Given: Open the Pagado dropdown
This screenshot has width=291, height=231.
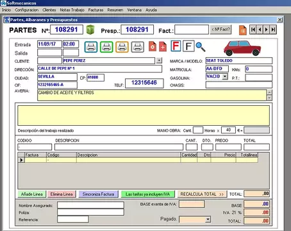Looking at the screenshot, I should click(208, 219).
